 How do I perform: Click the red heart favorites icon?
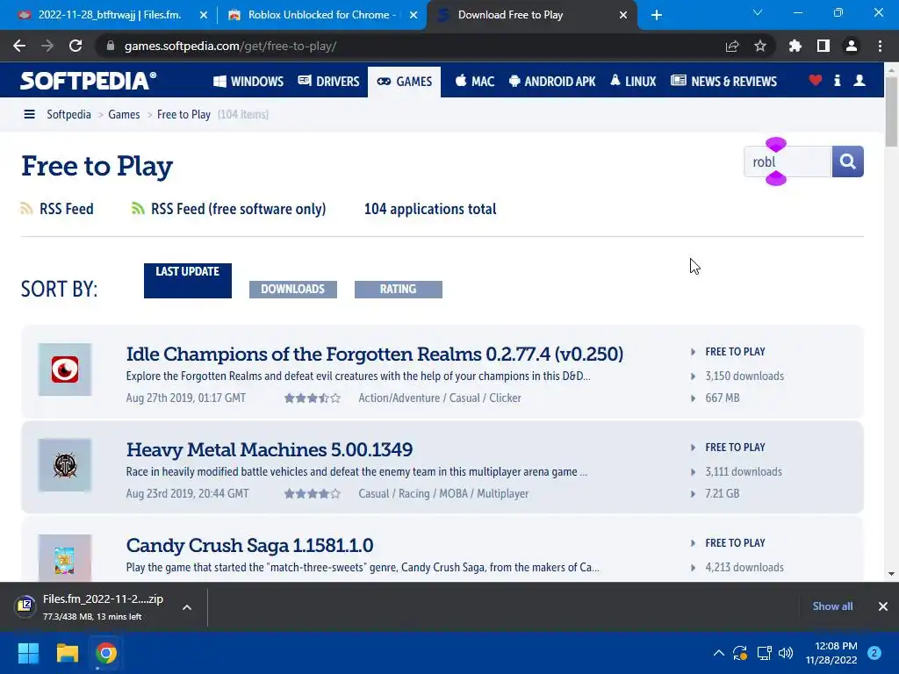point(816,81)
